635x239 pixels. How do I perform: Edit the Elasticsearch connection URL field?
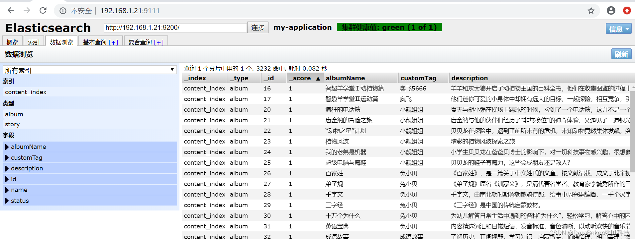point(175,28)
